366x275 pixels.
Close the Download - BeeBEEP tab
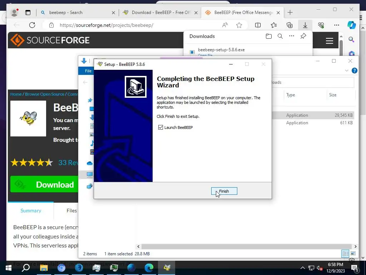pos(196,13)
